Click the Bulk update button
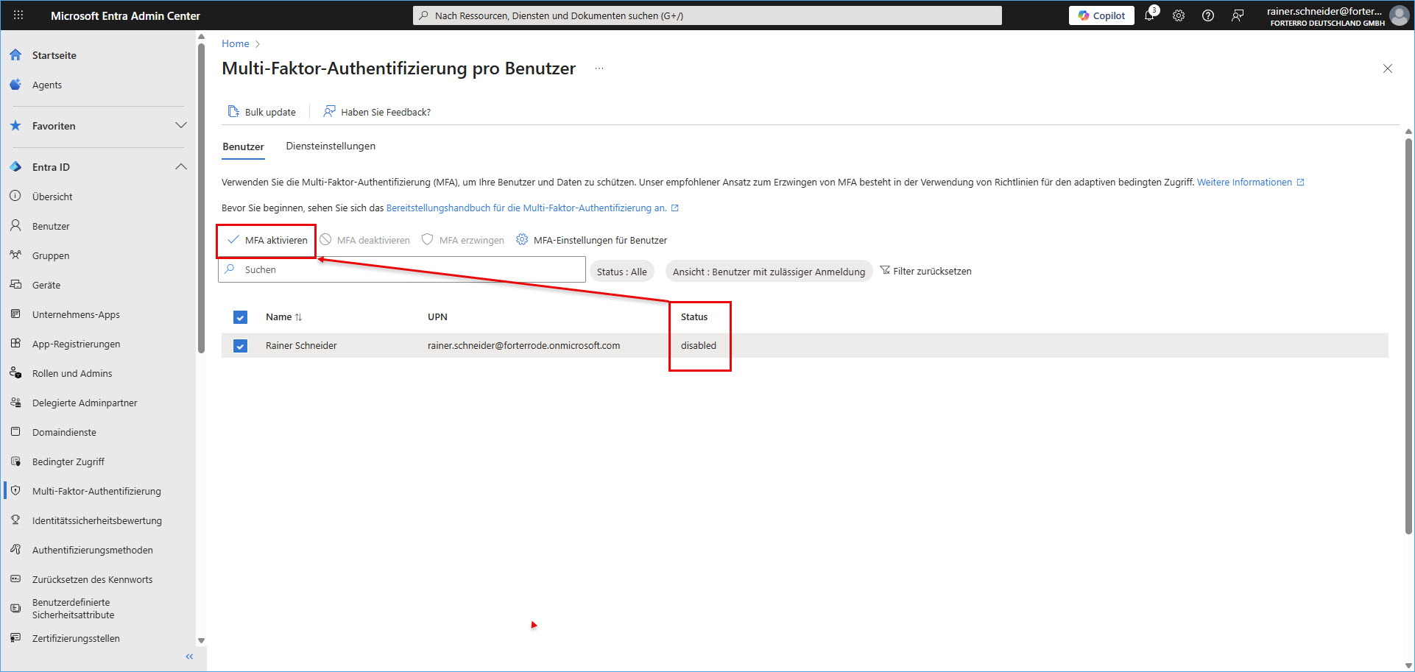This screenshot has width=1415, height=672. [262, 112]
